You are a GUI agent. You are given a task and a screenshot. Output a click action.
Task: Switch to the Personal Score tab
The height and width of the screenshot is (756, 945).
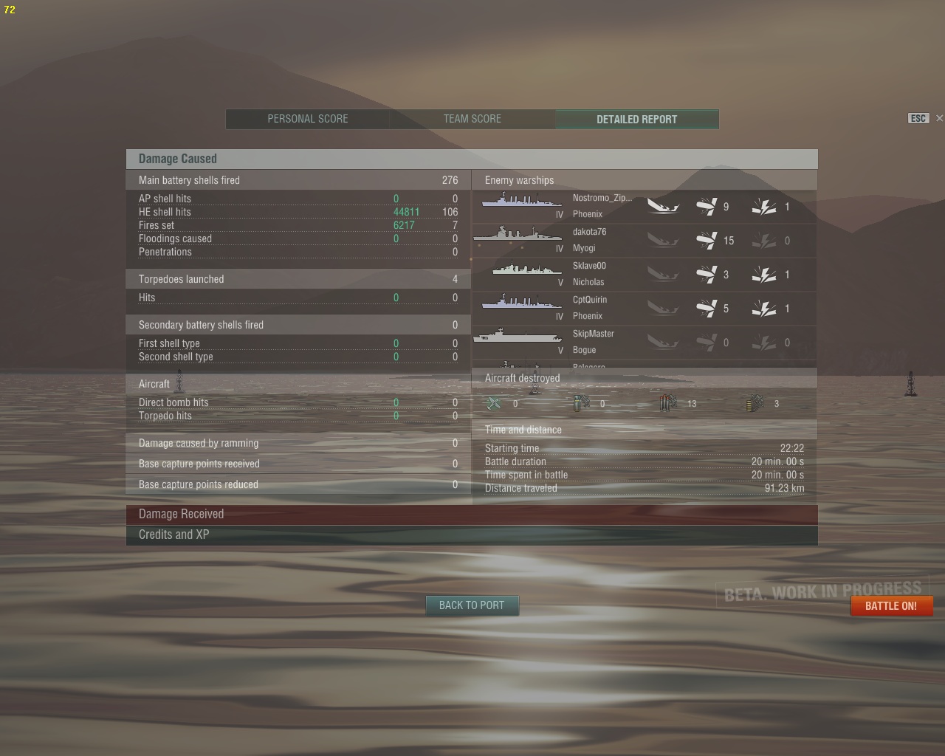click(x=308, y=119)
